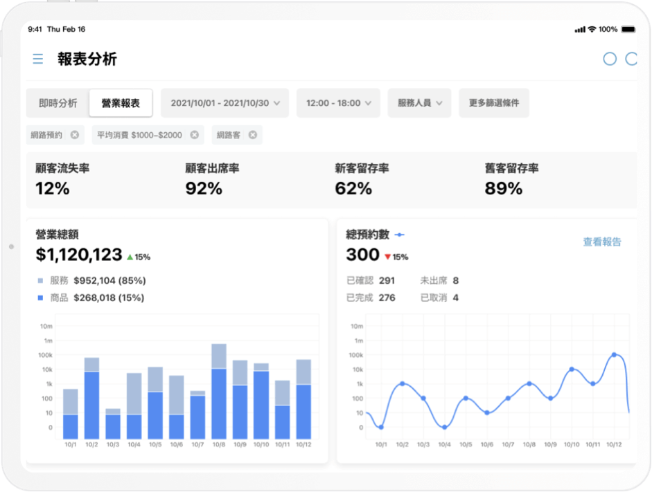
Task: Remove the 平均消費 $1000–$2000 filter tag
Action: 195,135
